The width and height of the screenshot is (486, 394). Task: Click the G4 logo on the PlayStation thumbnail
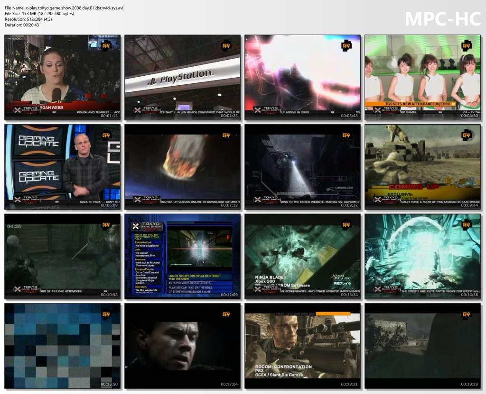(227, 45)
